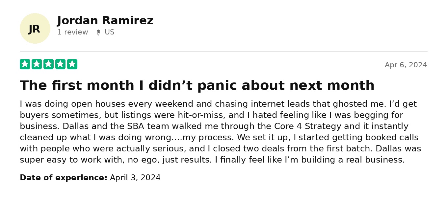Open the review title about not panicking
447x200 pixels.
point(197,85)
